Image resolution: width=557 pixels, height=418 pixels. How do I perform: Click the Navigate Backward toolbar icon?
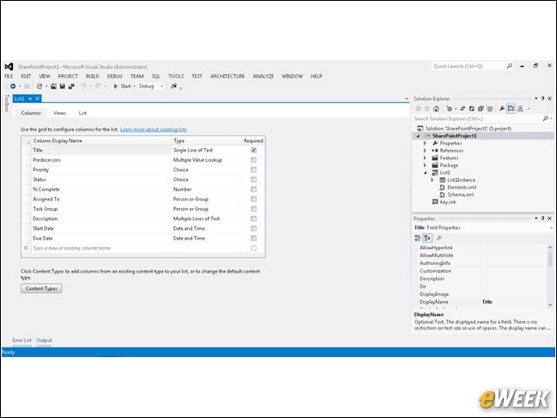point(13,86)
